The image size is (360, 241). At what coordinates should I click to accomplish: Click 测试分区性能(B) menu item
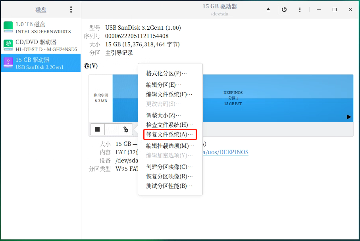tap(169, 186)
